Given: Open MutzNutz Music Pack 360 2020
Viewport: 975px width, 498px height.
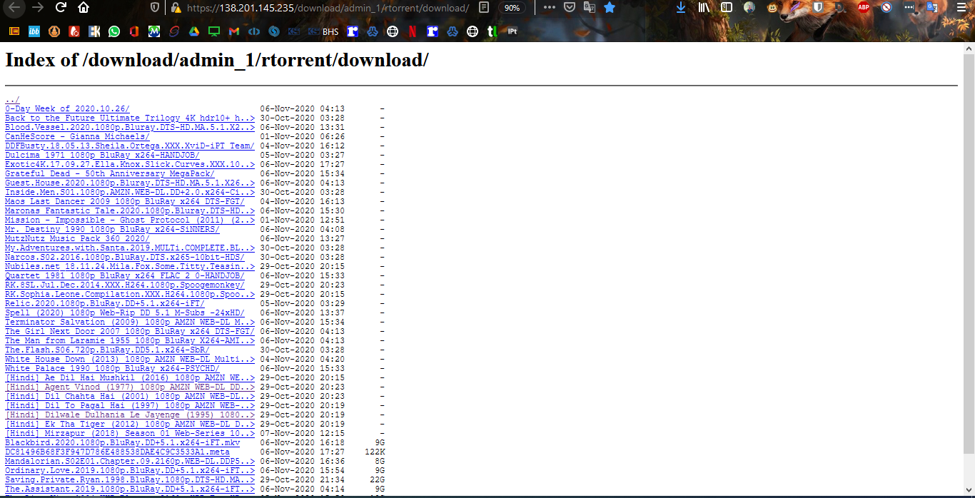Looking at the screenshot, I should [x=77, y=238].
